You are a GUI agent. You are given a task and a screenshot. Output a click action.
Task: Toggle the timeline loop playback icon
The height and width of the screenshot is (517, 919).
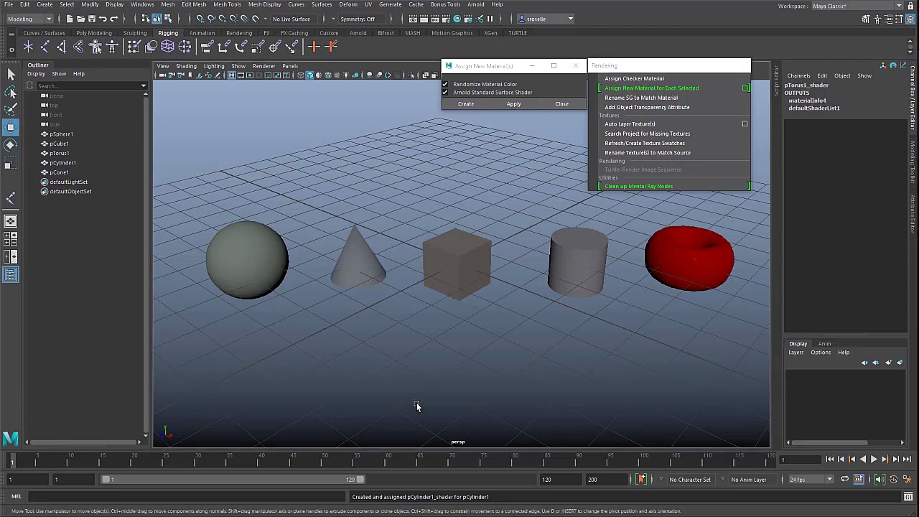845,480
